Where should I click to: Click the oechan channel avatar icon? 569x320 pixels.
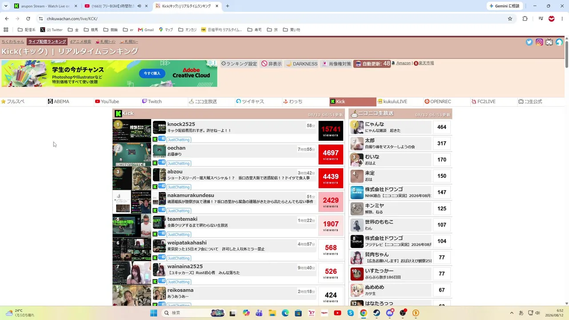[159, 151]
